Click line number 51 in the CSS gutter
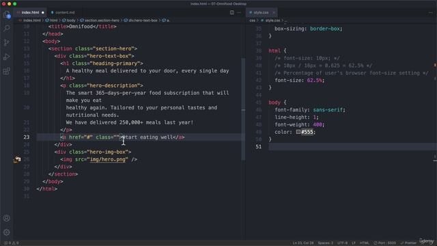The height and width of the screenshot is (246, 437). (259, 147)
